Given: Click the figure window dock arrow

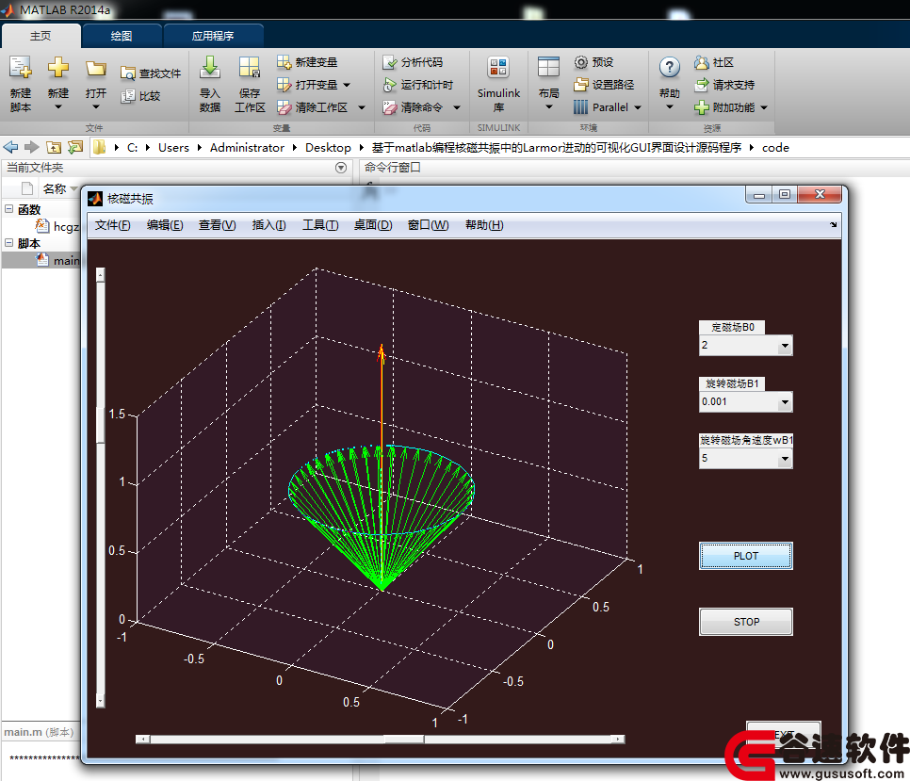Looking at the screenshot, I should pyautogui.click(x=834, y=224).
